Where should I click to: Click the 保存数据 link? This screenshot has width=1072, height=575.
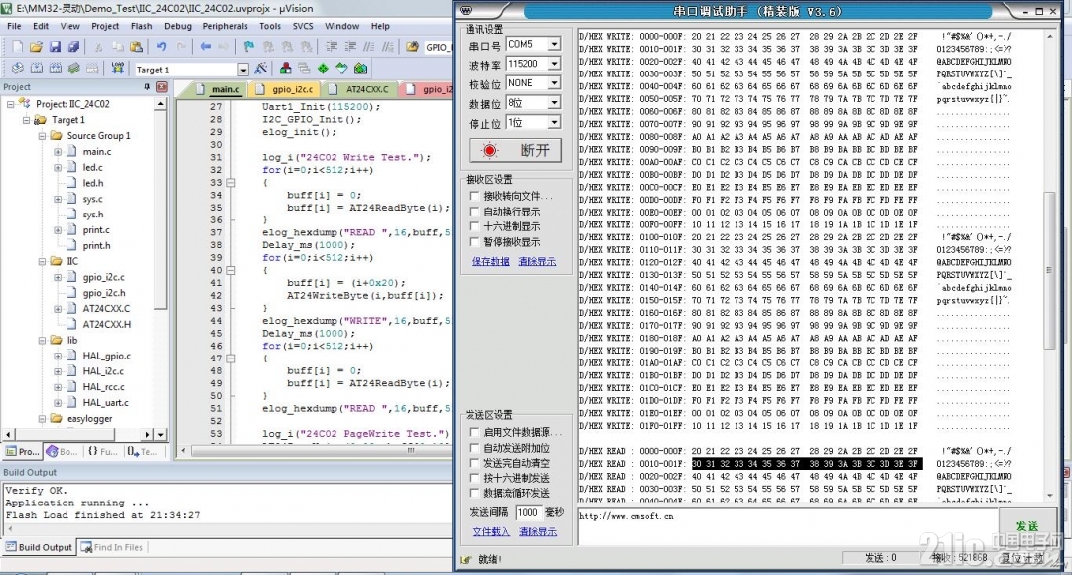(x=491, y=262)
